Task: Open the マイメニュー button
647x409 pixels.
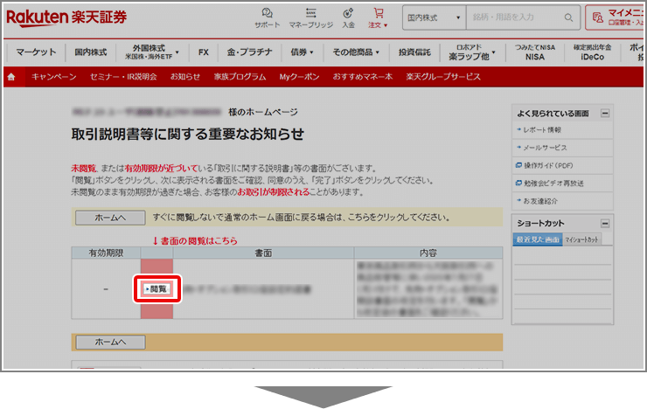Action: (616, 17)
